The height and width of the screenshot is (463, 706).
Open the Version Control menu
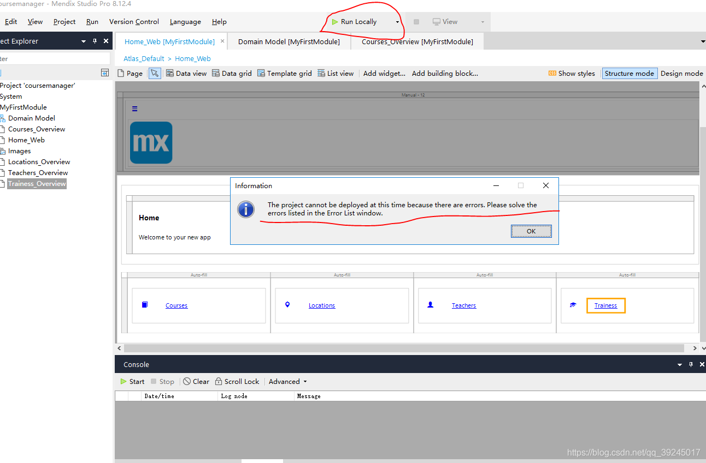(134, 22)
